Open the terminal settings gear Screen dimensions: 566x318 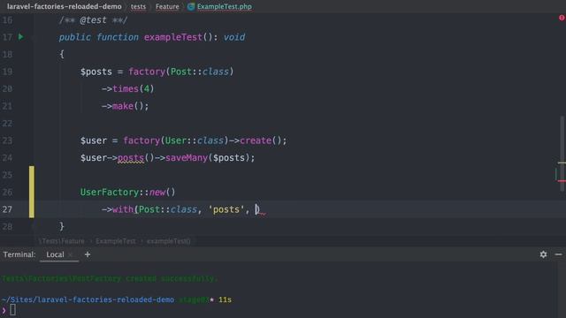tap(543, 254)
